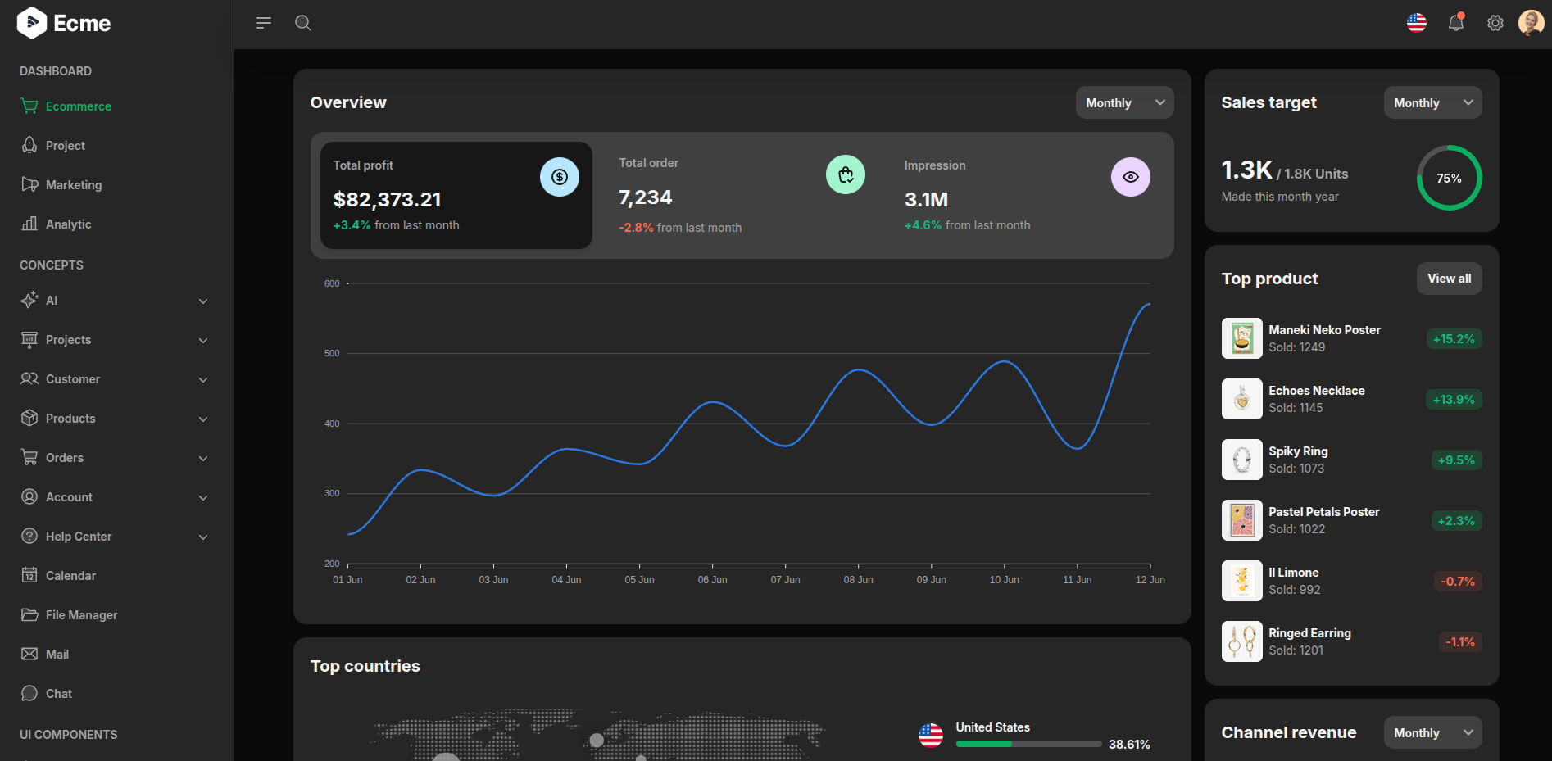
Task: Click the Total order shopping bag icon
Action: [x=846, y=174]
